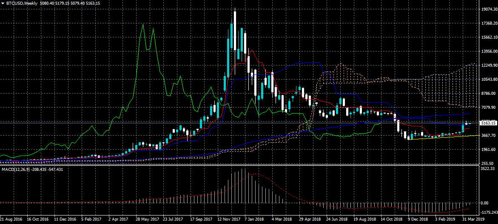Click the 31 Mar 2019 date label
498x224 pixels.
(x=472, y=220)
